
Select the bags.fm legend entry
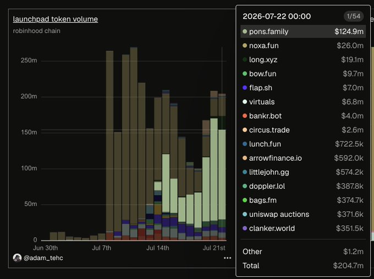(303, 200)
